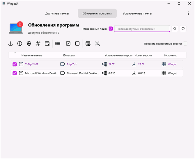Click the Доступно обновлений: 2 label
The height and width of the screenshot is (159, 195).
coord(44,33)
